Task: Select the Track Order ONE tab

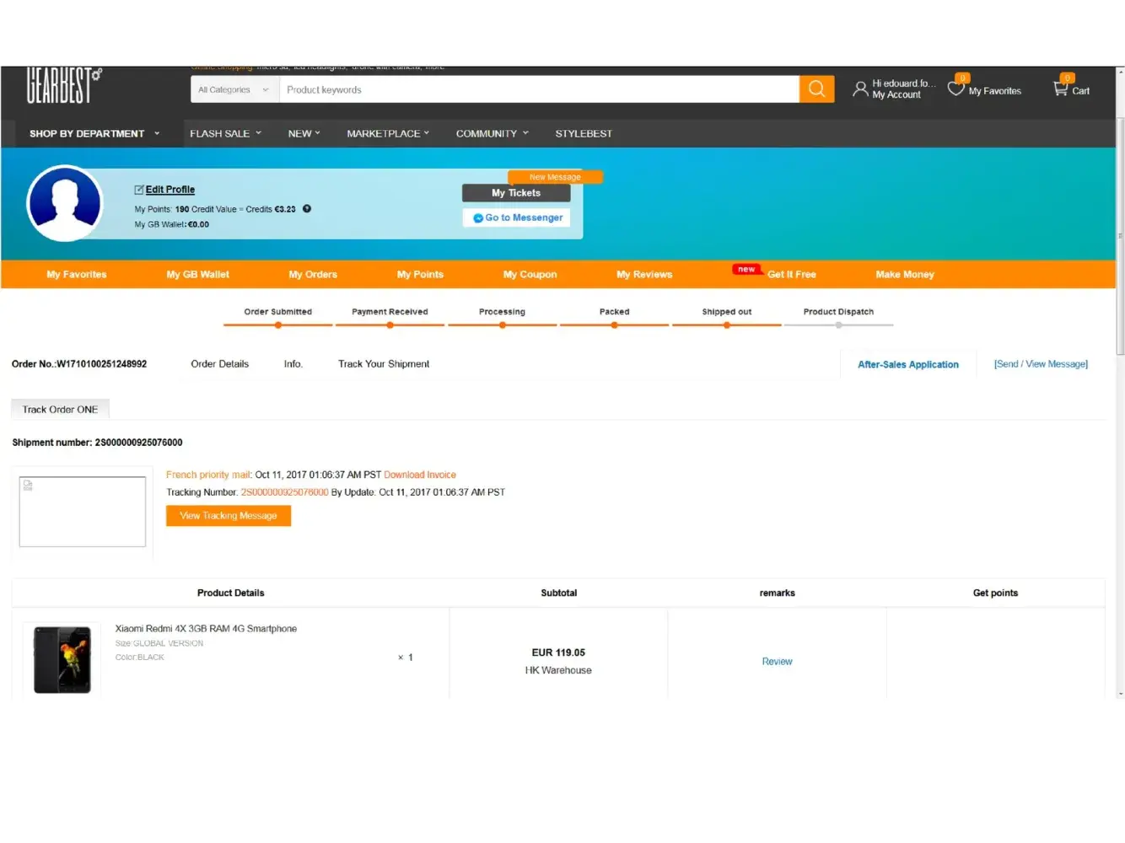Action: 60,410
